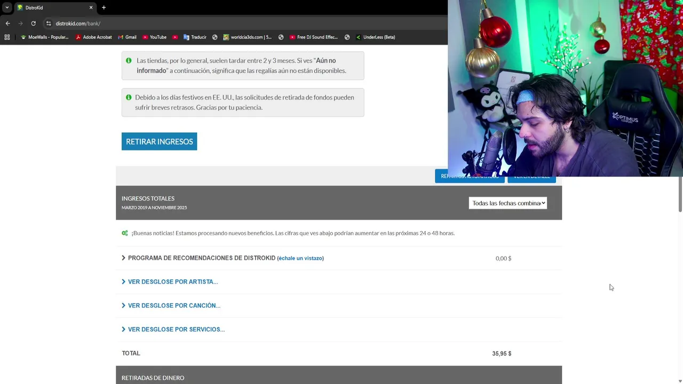Reload the DistroKid page
Screen dimensions: 683x384
33,23
